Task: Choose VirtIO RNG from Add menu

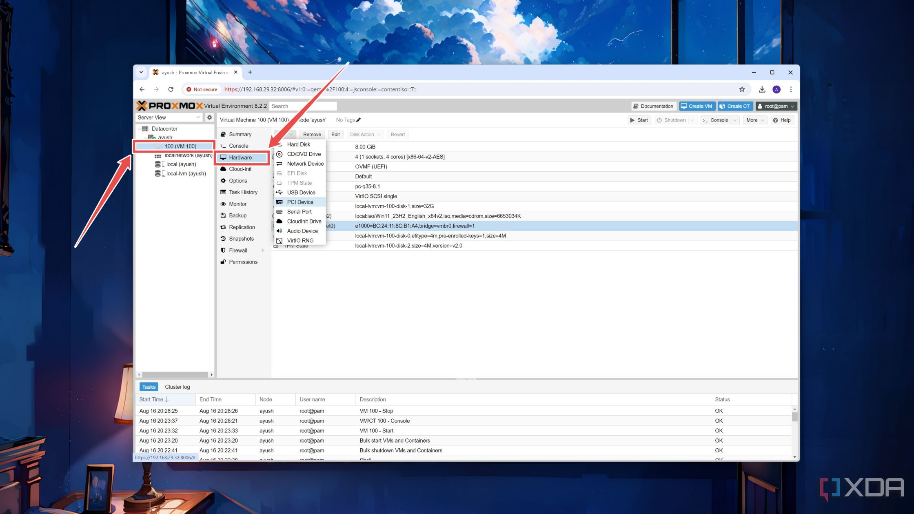Action: pyautogui.click(x=299, y=240)
